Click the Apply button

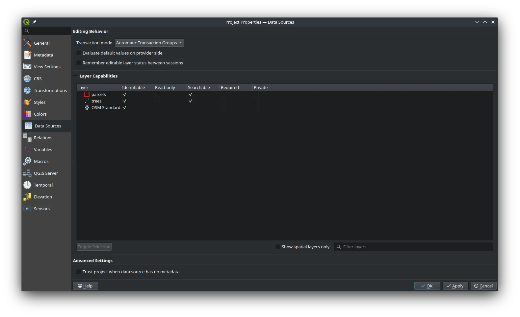point(455,286)
